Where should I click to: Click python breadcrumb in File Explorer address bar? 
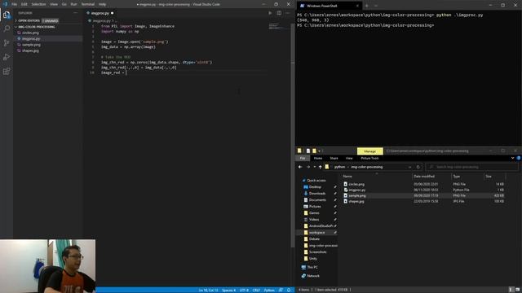(339, 167)
